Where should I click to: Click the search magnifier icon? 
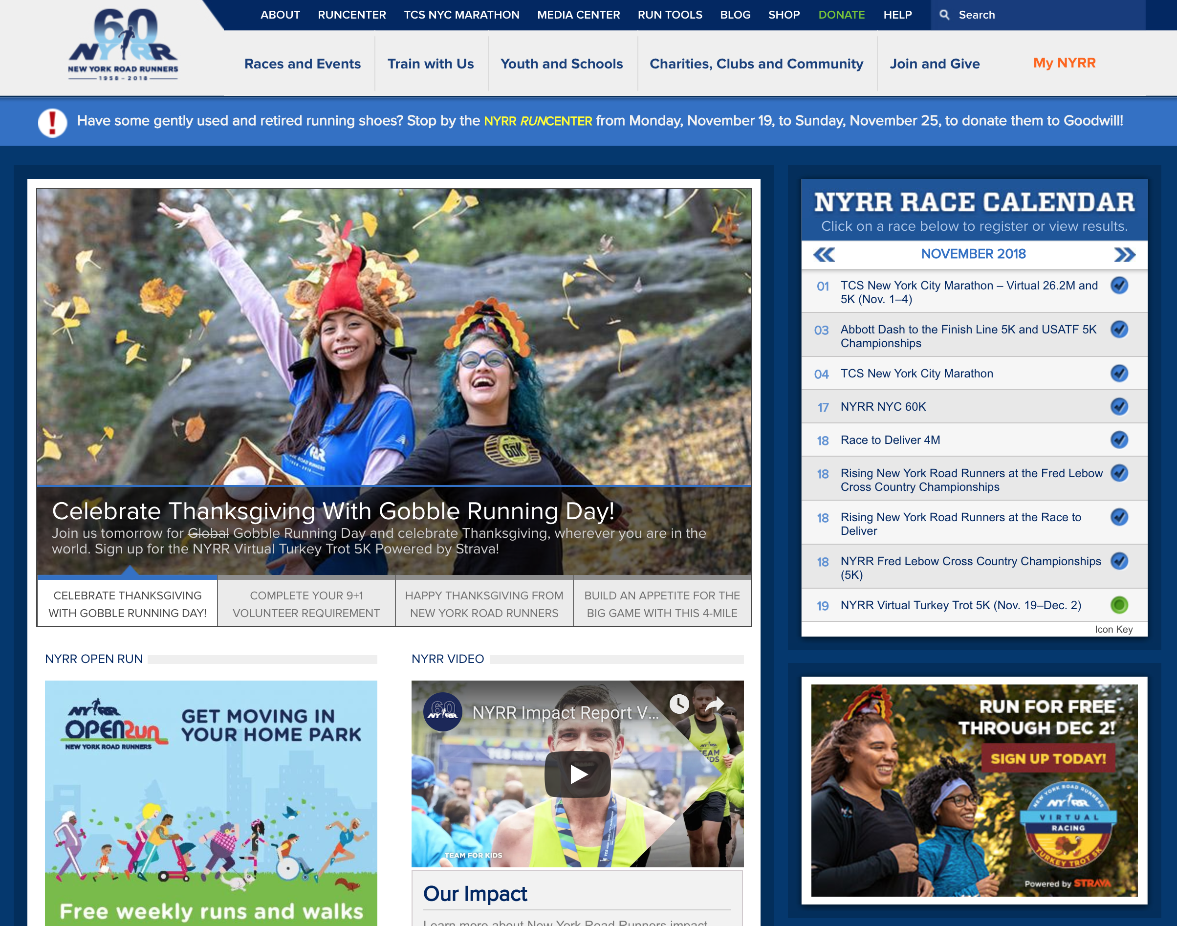[944, 15]
